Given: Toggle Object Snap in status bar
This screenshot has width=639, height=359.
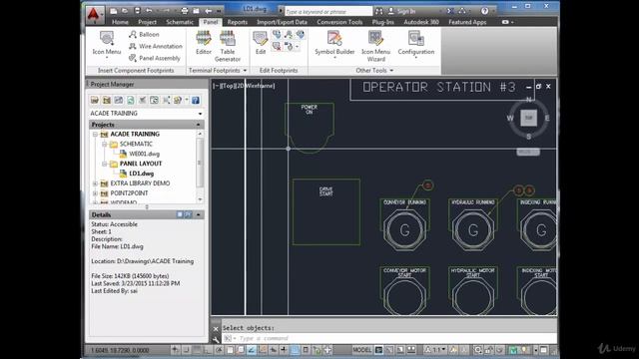Looking at the screenshot, I should pos(230,350).
